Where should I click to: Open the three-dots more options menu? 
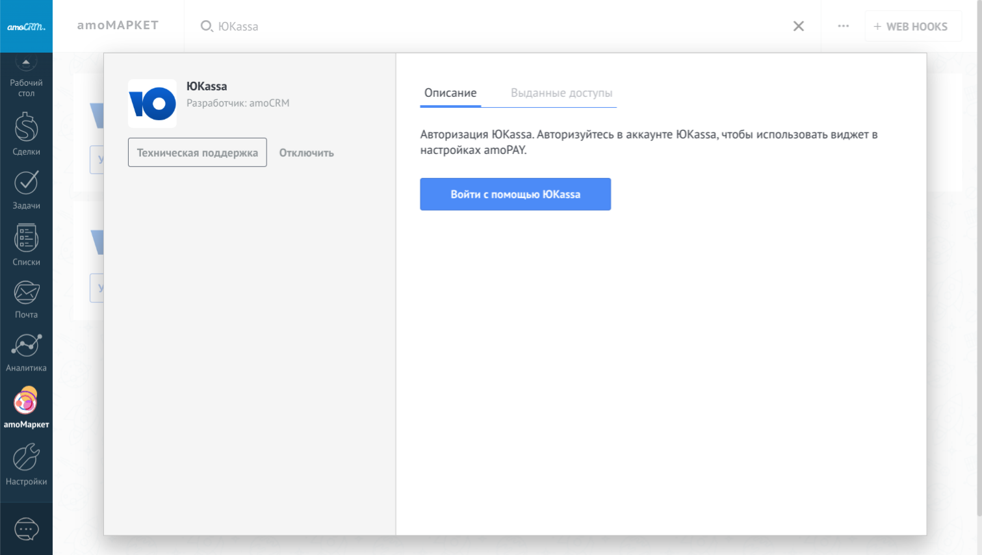coord(843,26)
